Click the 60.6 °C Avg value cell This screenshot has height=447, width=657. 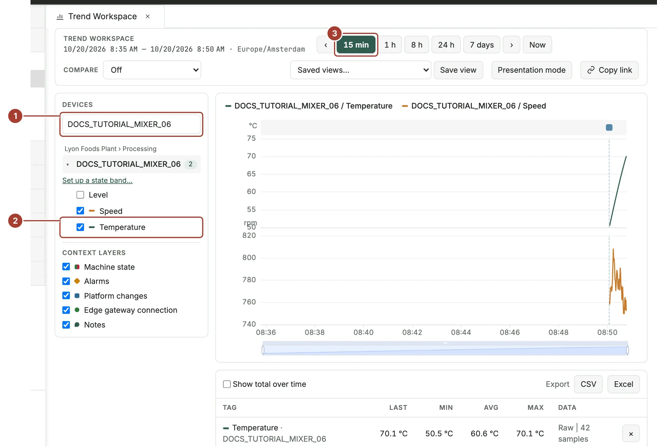coord(484,433)
